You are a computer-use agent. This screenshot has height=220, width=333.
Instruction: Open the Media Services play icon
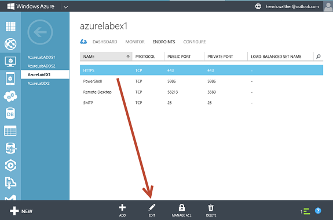pos(10,165)
